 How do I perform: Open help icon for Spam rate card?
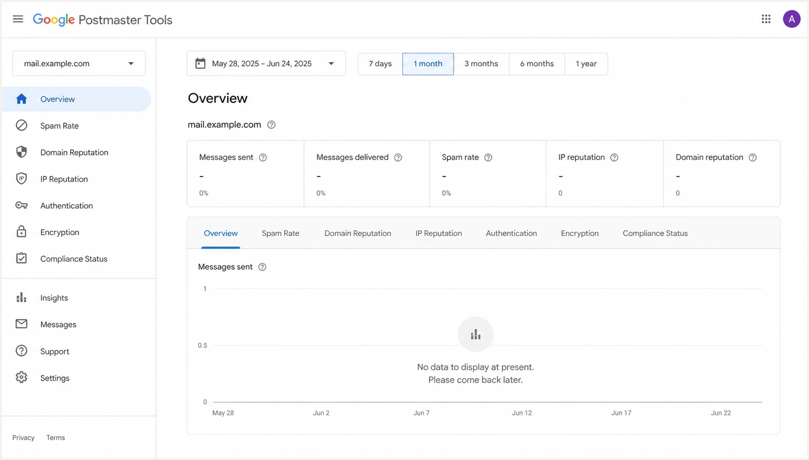coord(488,158)
